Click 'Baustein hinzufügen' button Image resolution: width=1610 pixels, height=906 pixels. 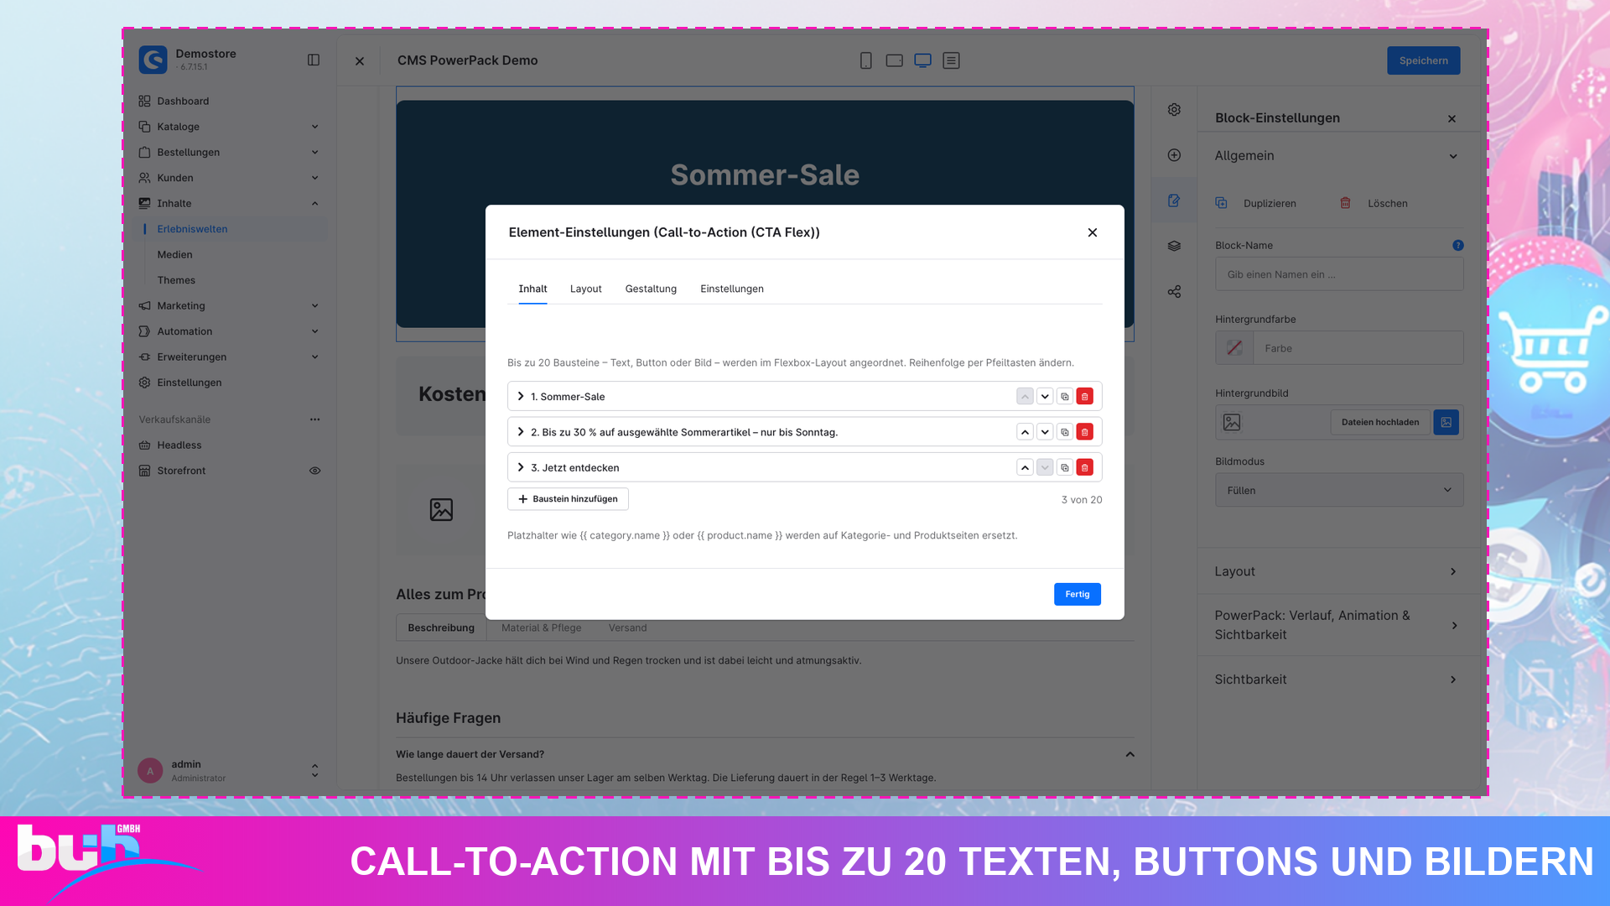[x=568, y=499]
